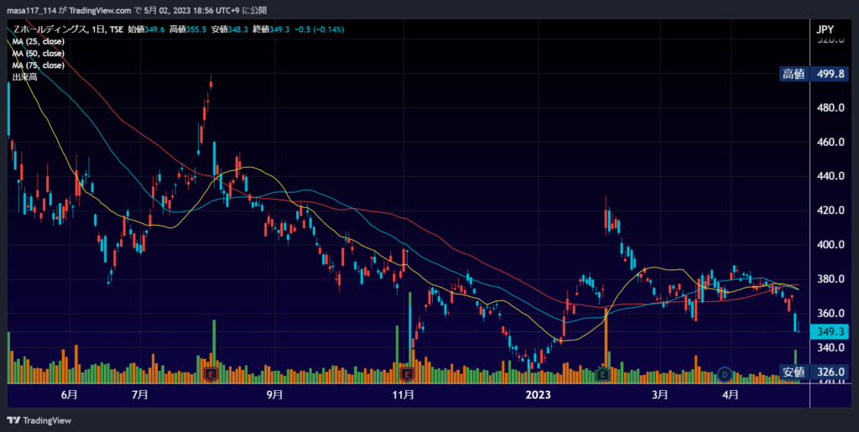This screenshot has height=432, width=859.
Task: Click the 460.0 price scale label
Action: [x=830, y=143]
